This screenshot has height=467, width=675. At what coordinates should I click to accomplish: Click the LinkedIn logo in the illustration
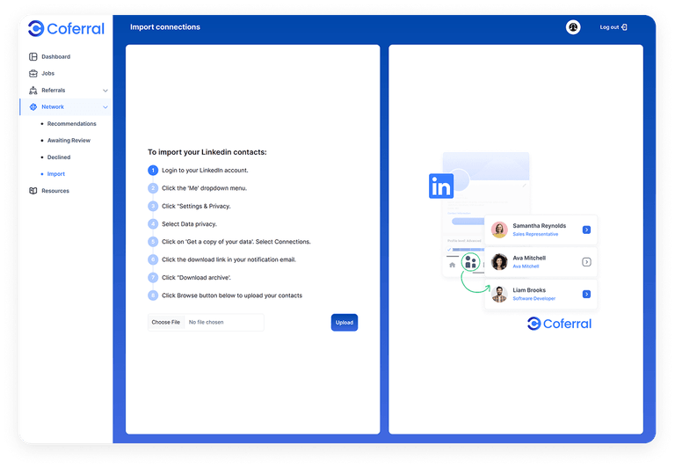coord(441,186)
